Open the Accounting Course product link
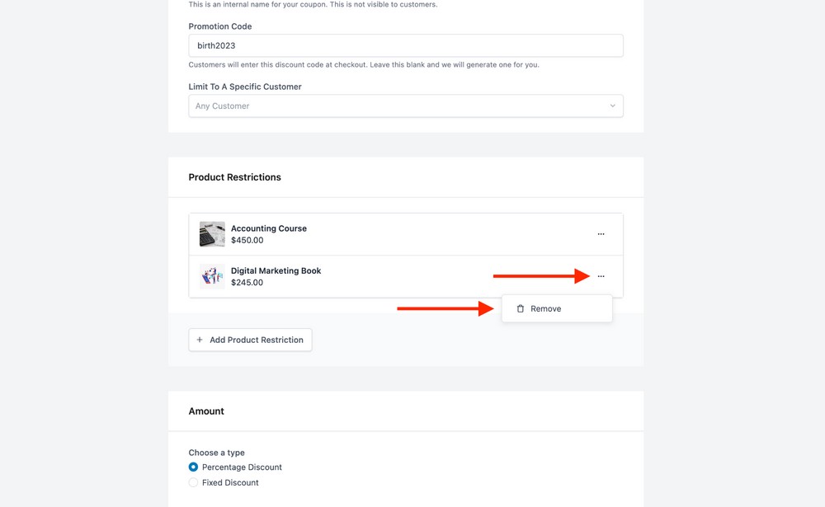Image resolution: width=825 pixels, height=507 pixels. (269, 228)
